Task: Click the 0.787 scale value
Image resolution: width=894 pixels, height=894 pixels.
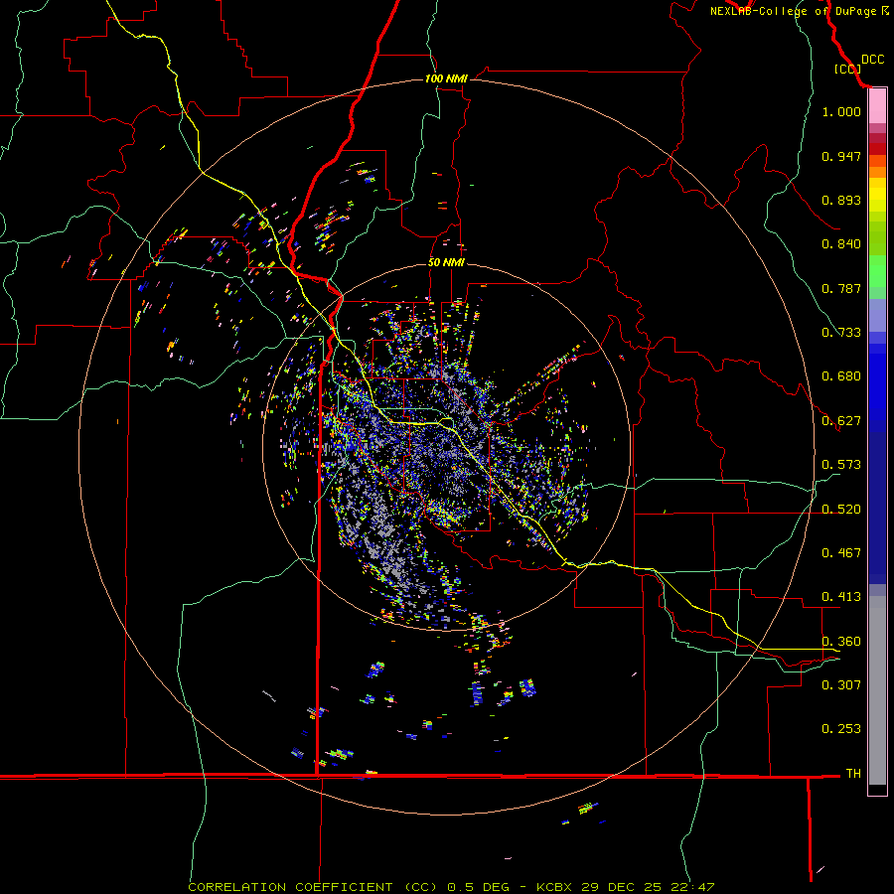Action: [841, 288]
